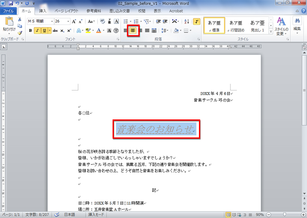Screen dimensions: 307x218
Task: Click the Sort A-Z icon
Action: pos(187,21)
